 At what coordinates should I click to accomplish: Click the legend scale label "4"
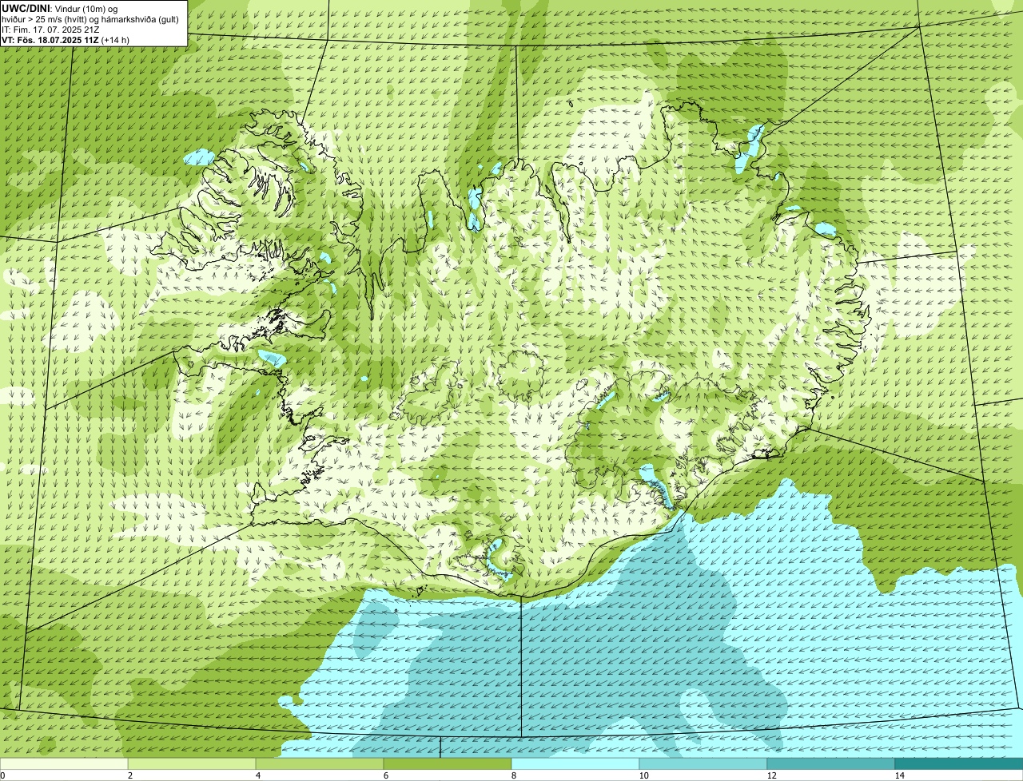[x=257, y=775]
